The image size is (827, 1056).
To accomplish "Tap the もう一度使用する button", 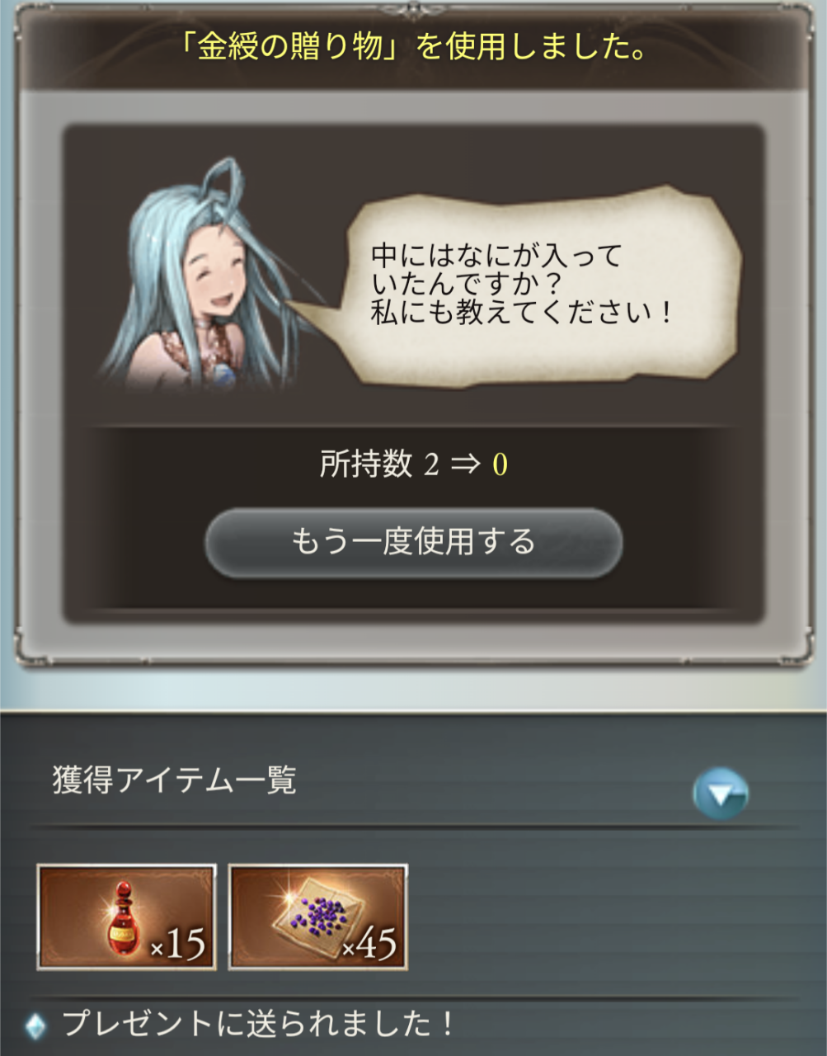I will tap(413, 542).
